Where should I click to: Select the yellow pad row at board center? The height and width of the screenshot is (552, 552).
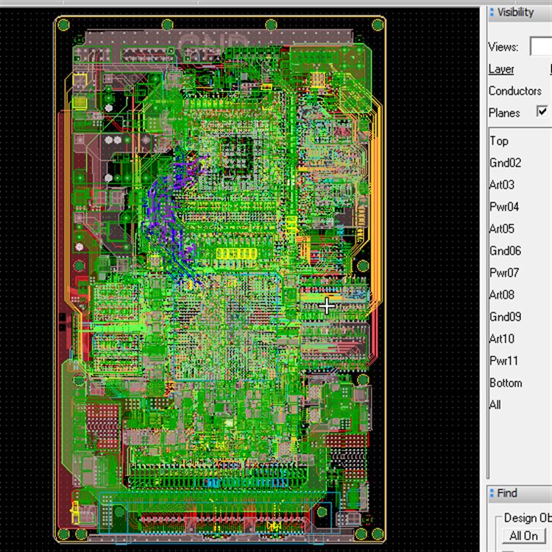pyautogui.click(x=236, y=254)
